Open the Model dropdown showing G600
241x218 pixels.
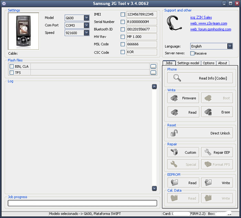[77, 18]
